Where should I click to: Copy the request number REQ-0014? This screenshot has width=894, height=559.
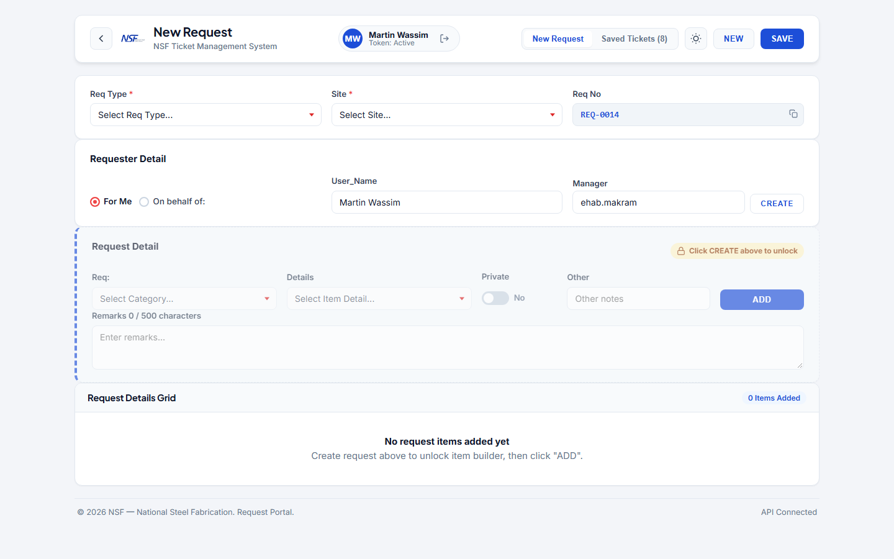793,114
